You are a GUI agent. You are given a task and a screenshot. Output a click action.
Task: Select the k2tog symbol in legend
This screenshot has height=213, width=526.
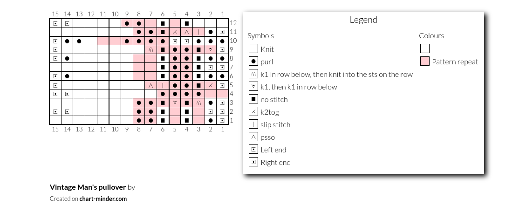pos(253,112)
